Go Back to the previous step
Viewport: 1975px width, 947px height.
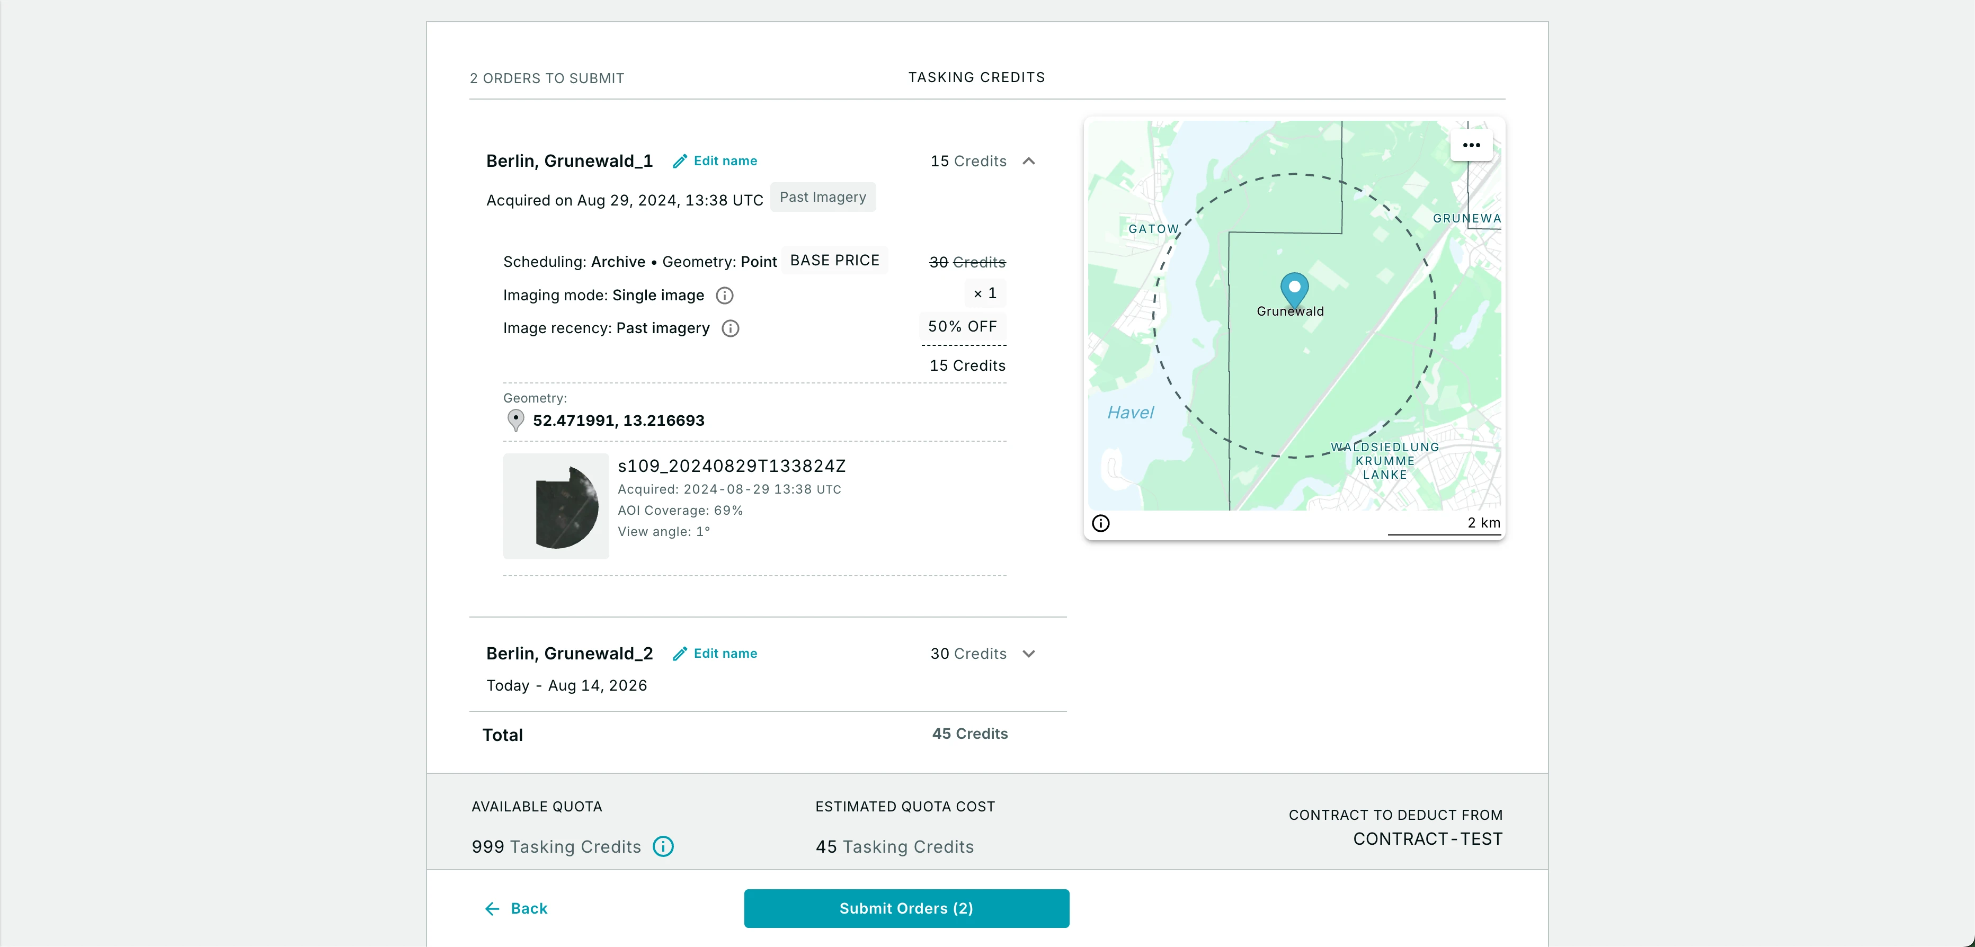(x=516, y=909)
